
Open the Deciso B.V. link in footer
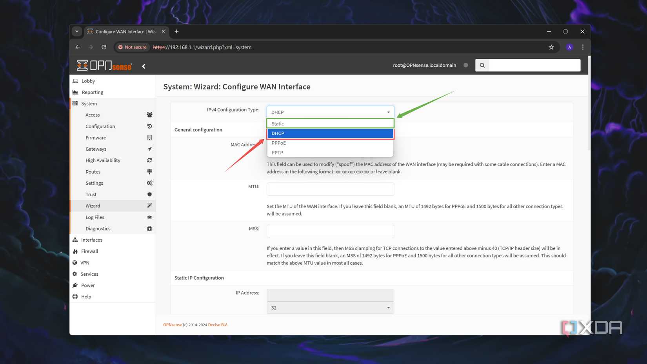pyautogui.click(x=218, y=324)
